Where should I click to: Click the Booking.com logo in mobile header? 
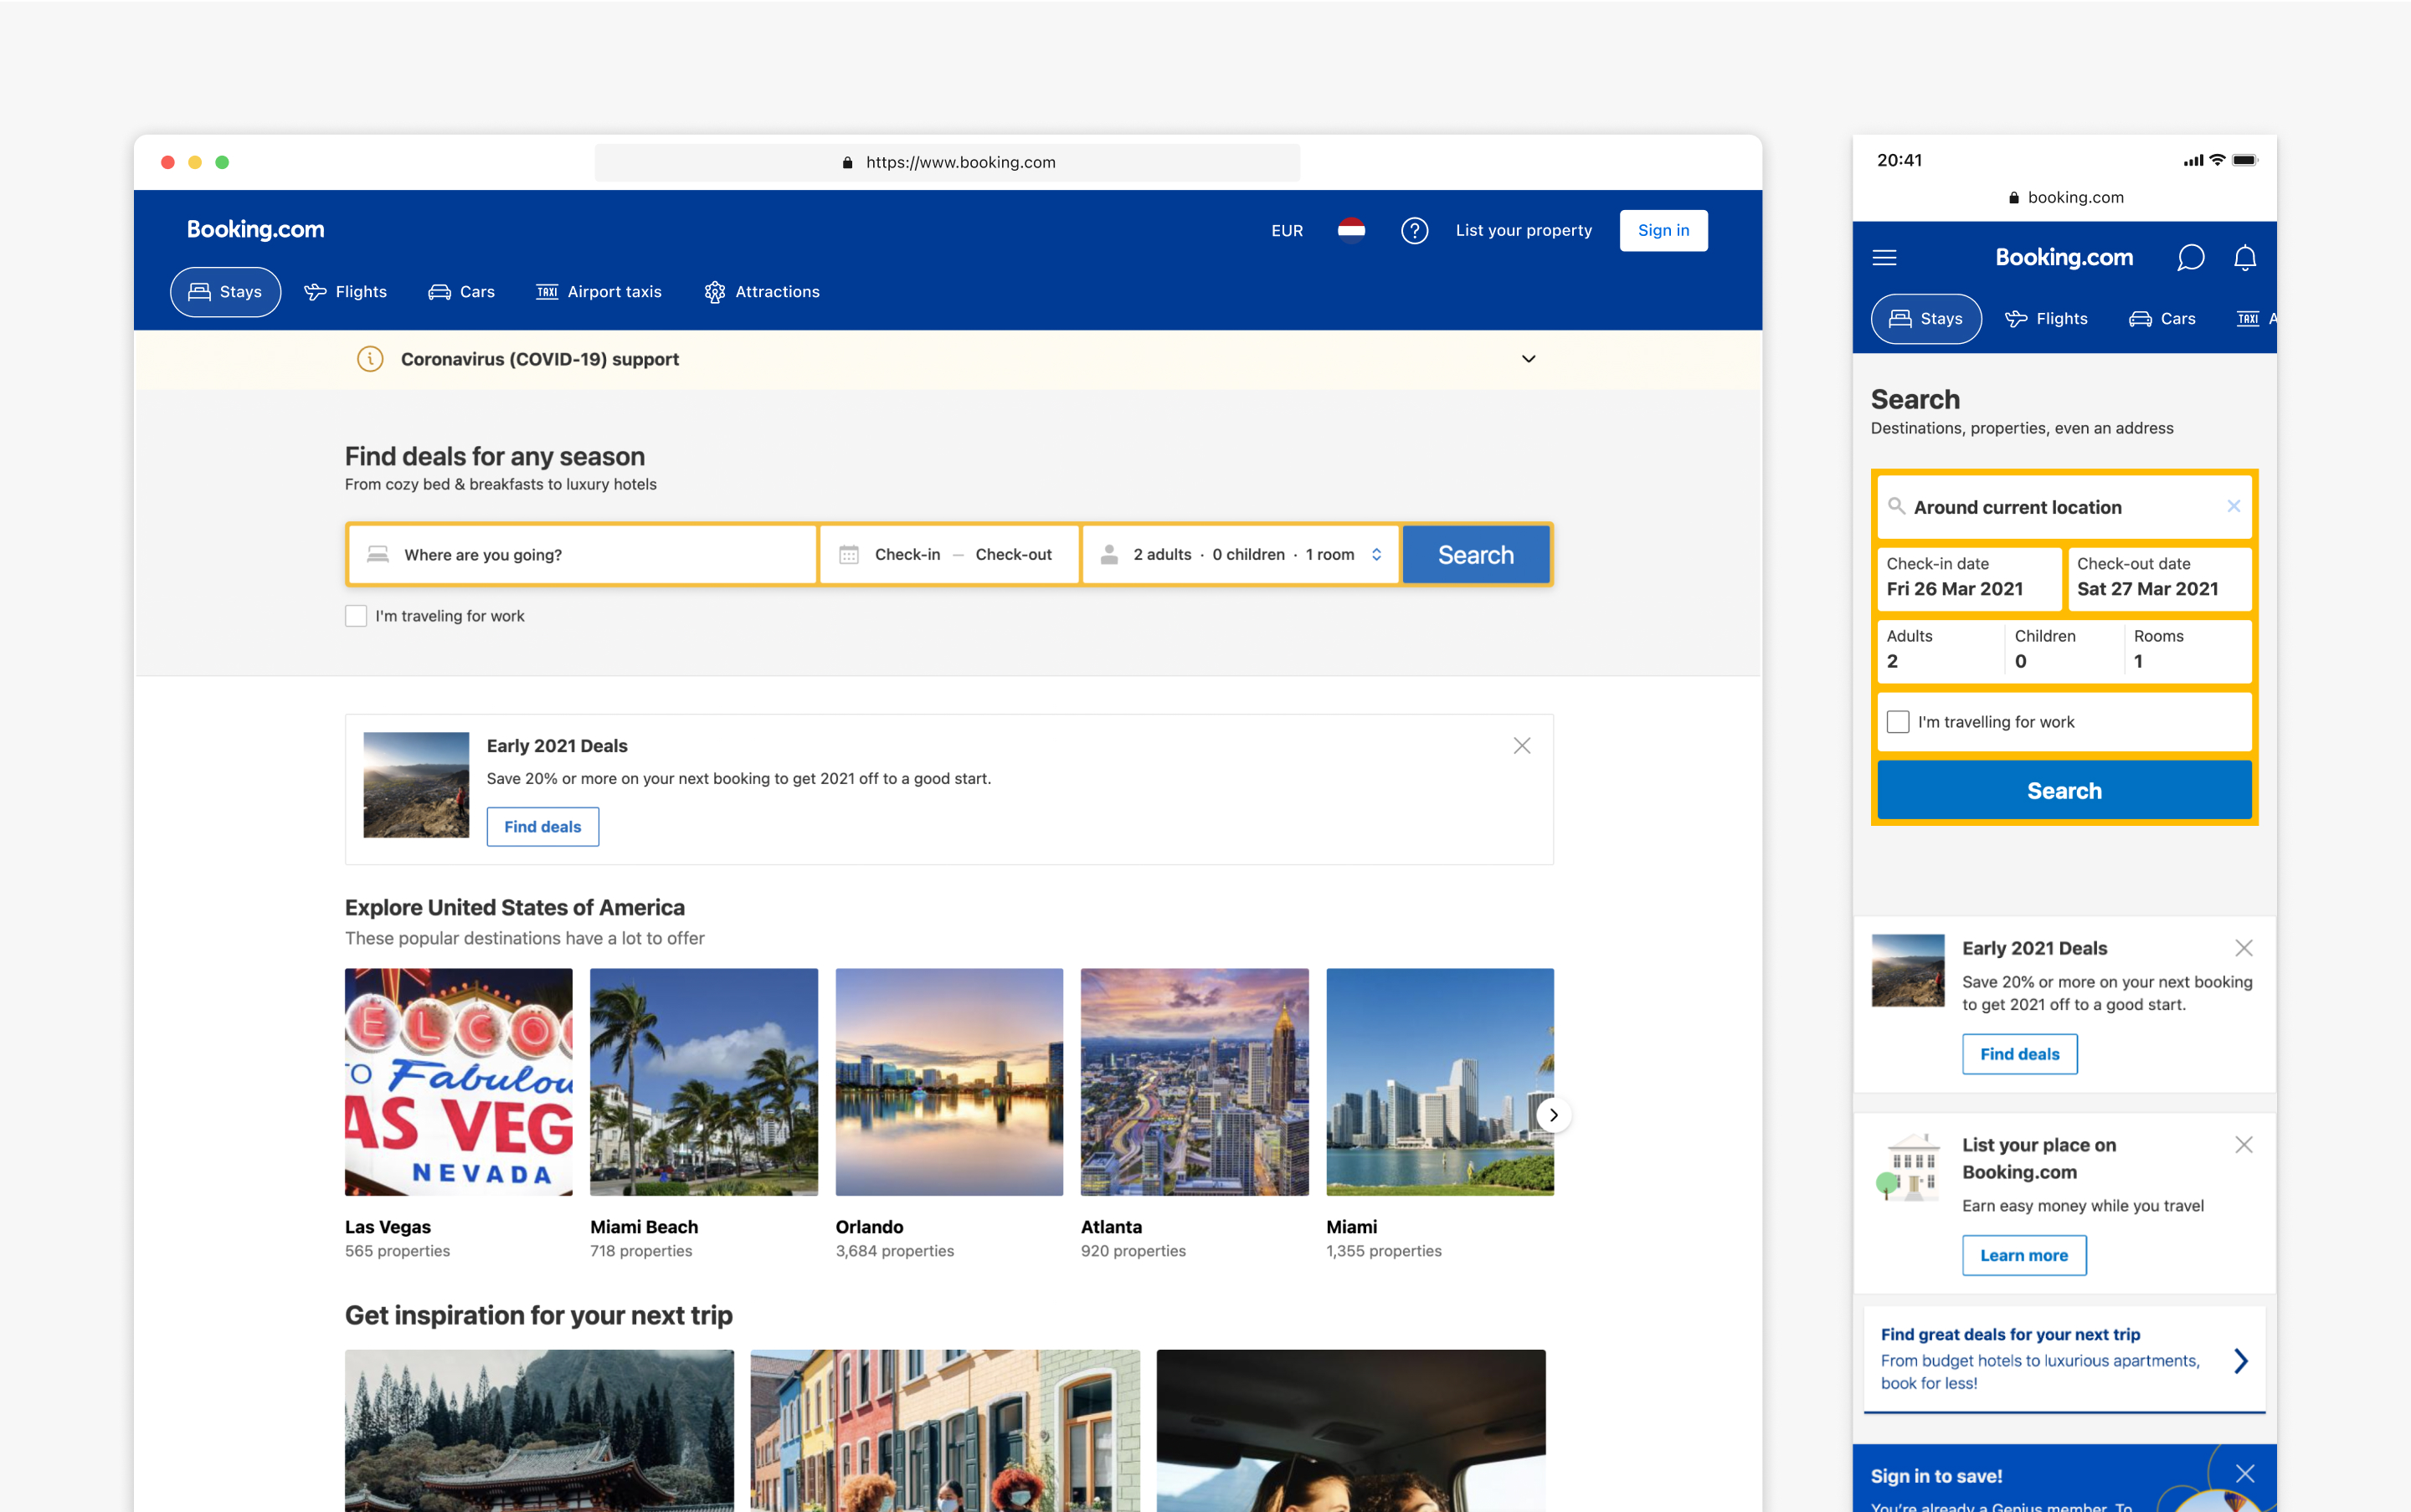pos(2064,258)
